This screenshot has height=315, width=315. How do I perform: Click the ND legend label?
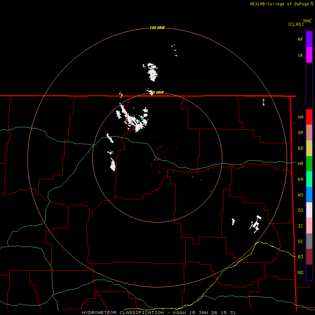[300, 273]
